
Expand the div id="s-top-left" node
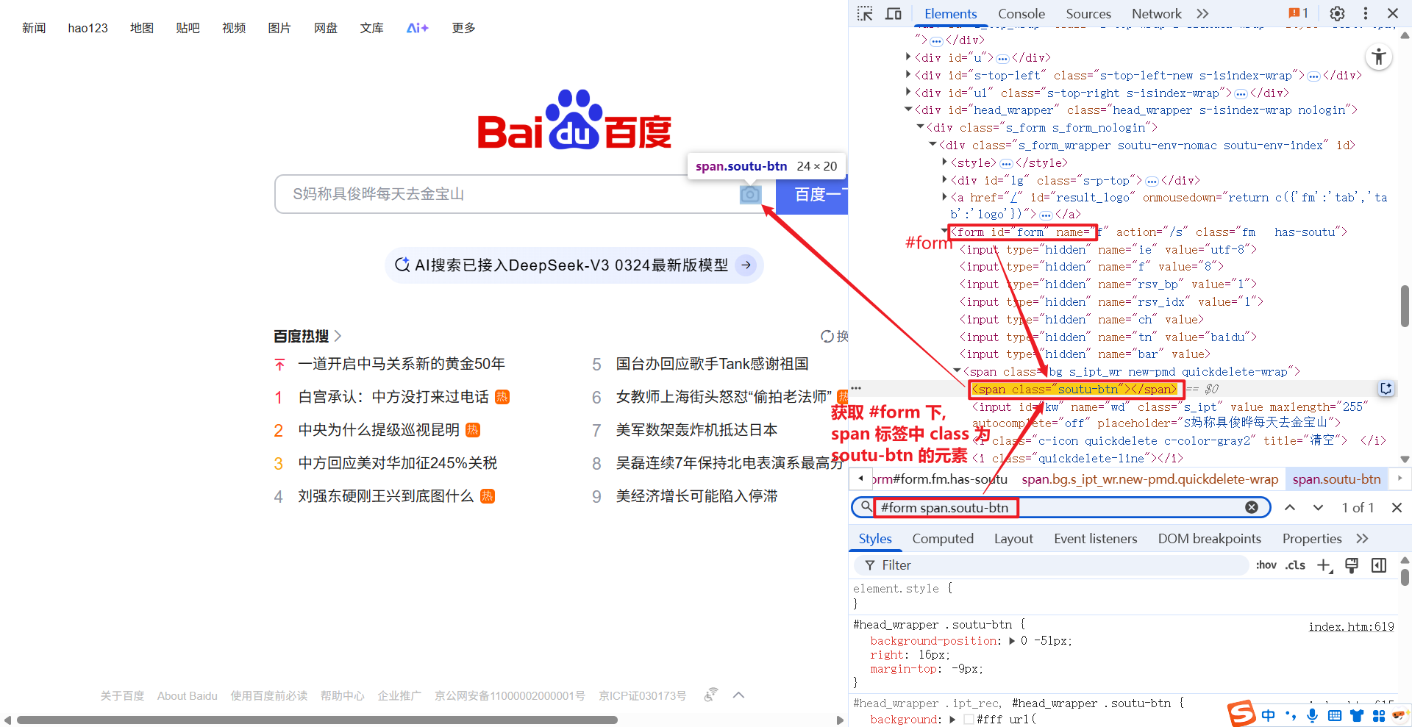coord(908,74)
